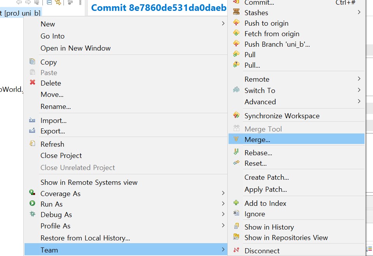Click the Pull... icon with question mark

pyautogui.click(x=236, y=65)
